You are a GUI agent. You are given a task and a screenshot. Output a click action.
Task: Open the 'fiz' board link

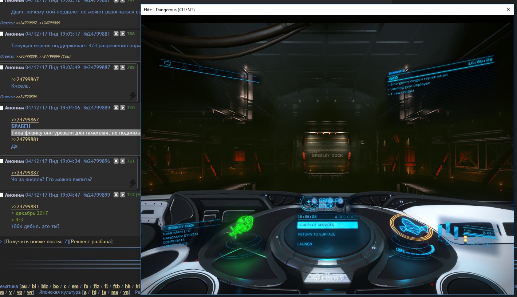click(x=97, y=286)
